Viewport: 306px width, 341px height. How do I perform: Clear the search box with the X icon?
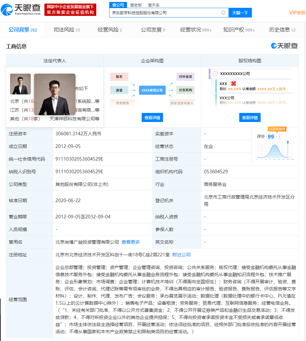click(x=223, y=13)
